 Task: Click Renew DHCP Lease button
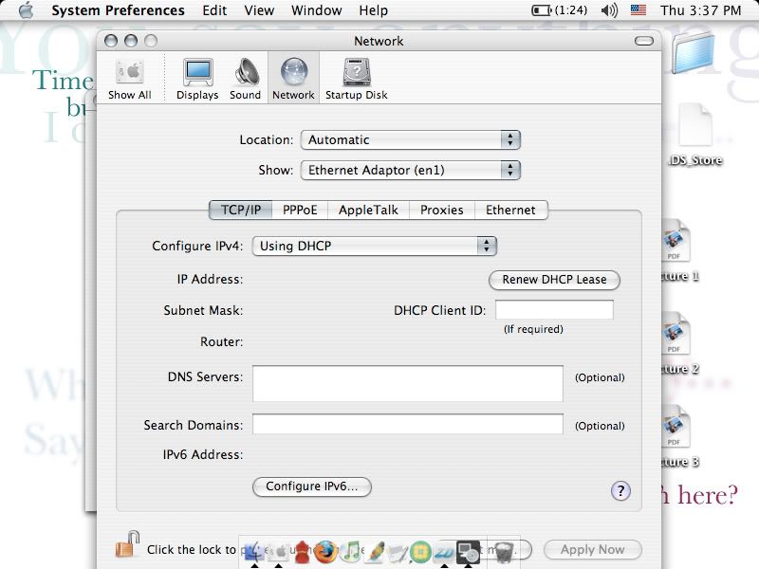(554, 280)
